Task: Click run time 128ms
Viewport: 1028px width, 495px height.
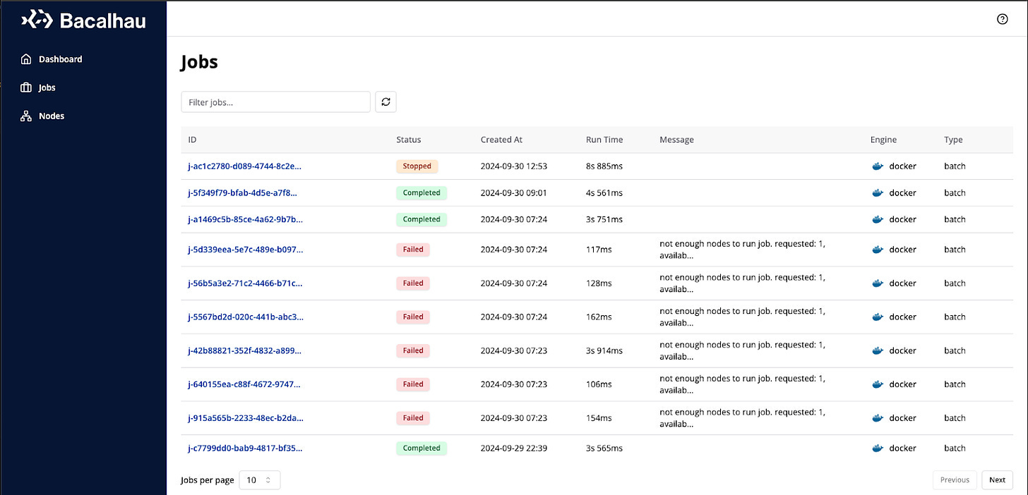Action: tap(599, 283)
